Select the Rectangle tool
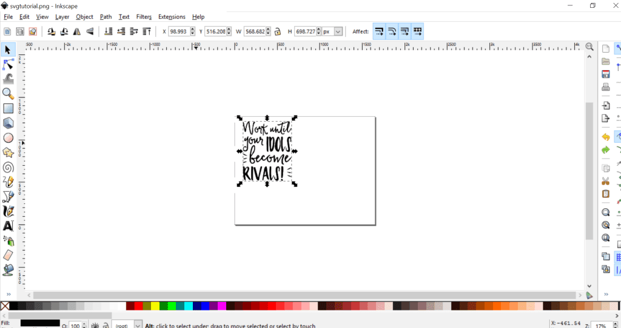The image size is (621, 328). [x=8, y=108]
